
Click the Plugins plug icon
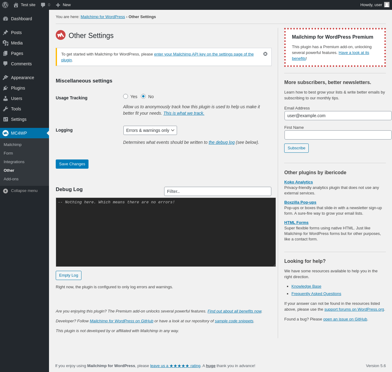(6, 88)
